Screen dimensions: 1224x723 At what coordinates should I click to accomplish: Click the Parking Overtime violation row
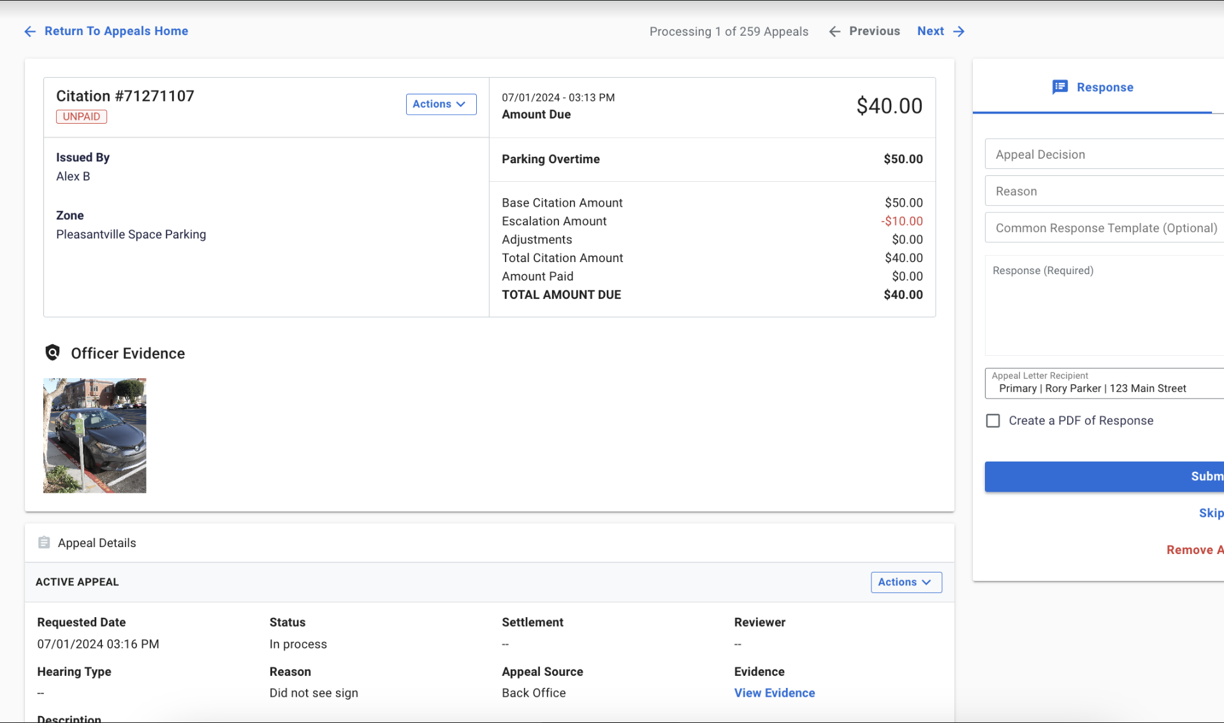click(x=712, y=159)
